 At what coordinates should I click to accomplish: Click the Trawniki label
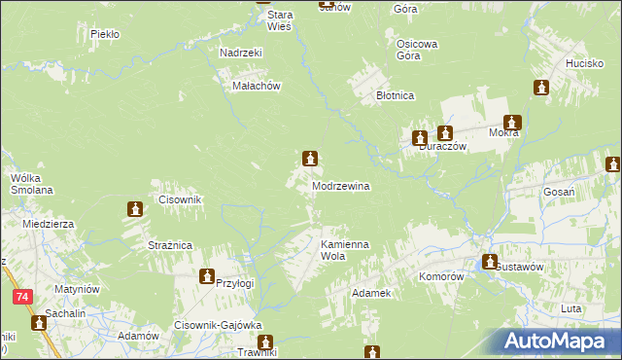click(257, 352)
